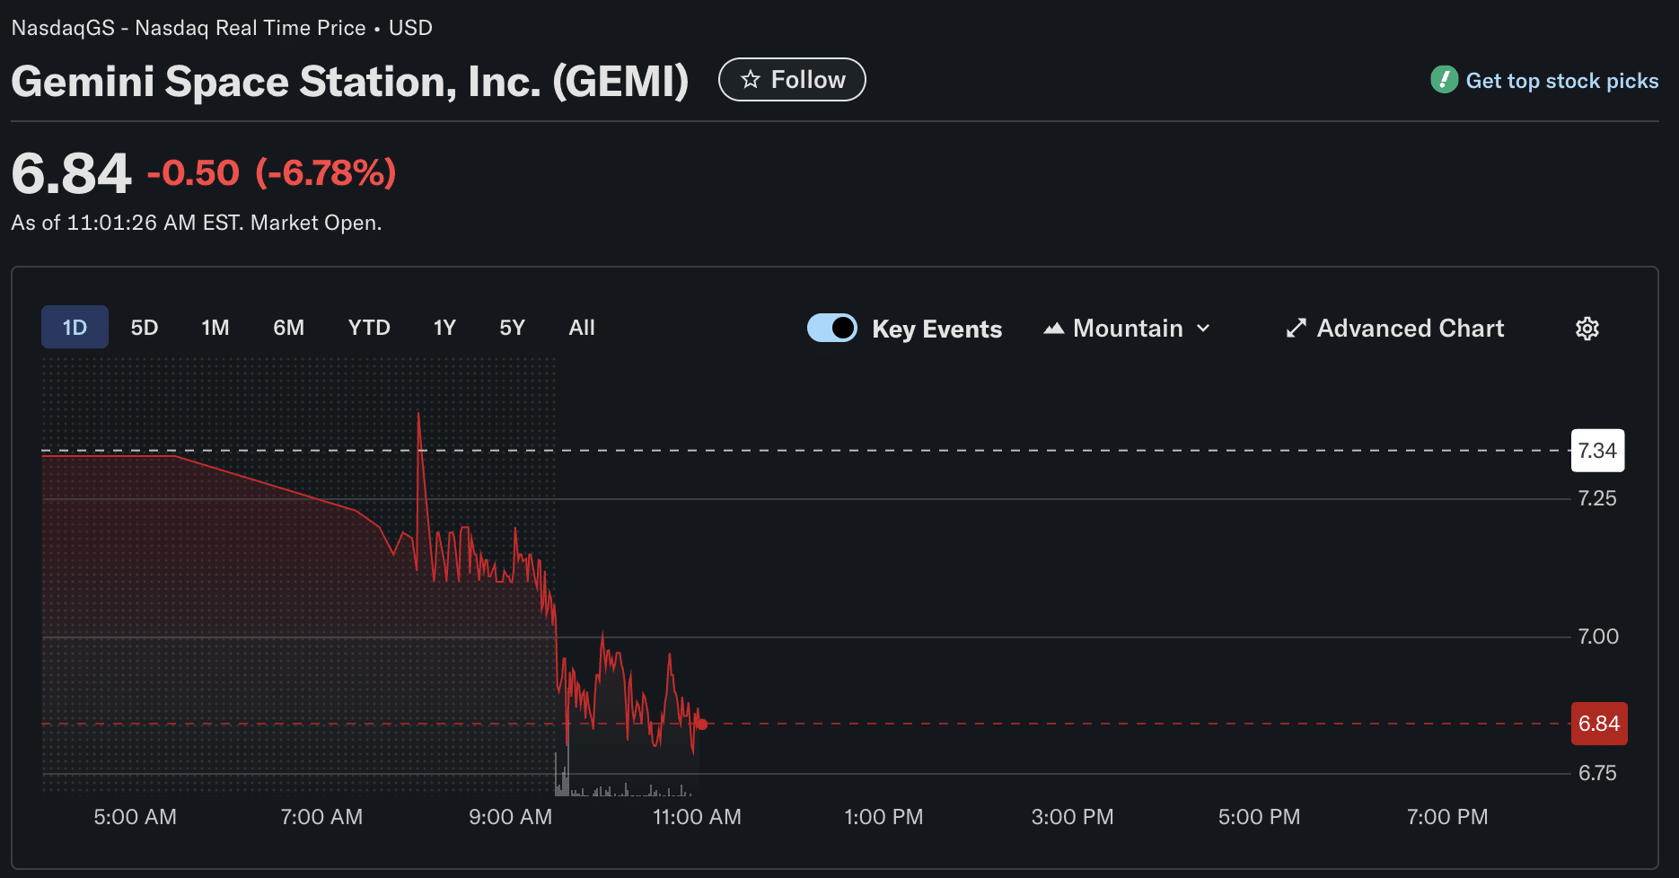Show the 6M chart range
Image resolution: width=1679 pixels, height=878 pixels.
pyautogui.click(x=288, y=328)
